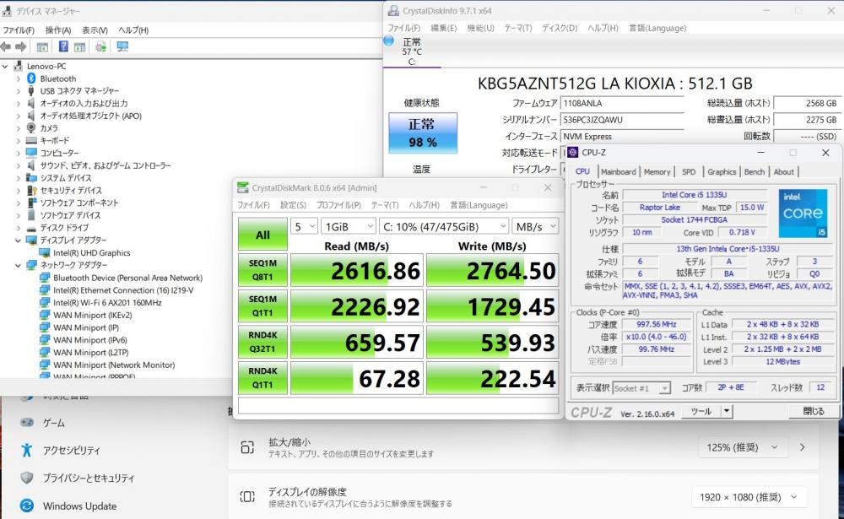Click the monitor icon in Device Manager toolbar
Image resolution: width=844 pixels, height=519 pixels.
[122, 46]
